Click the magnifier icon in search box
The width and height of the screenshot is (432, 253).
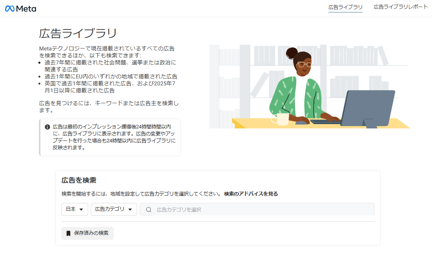point(149,210)
